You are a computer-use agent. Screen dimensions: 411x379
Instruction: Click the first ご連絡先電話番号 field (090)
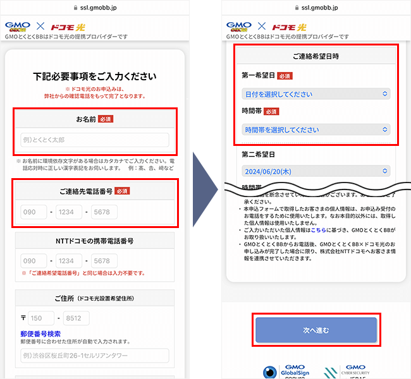[x=34, y=212]
